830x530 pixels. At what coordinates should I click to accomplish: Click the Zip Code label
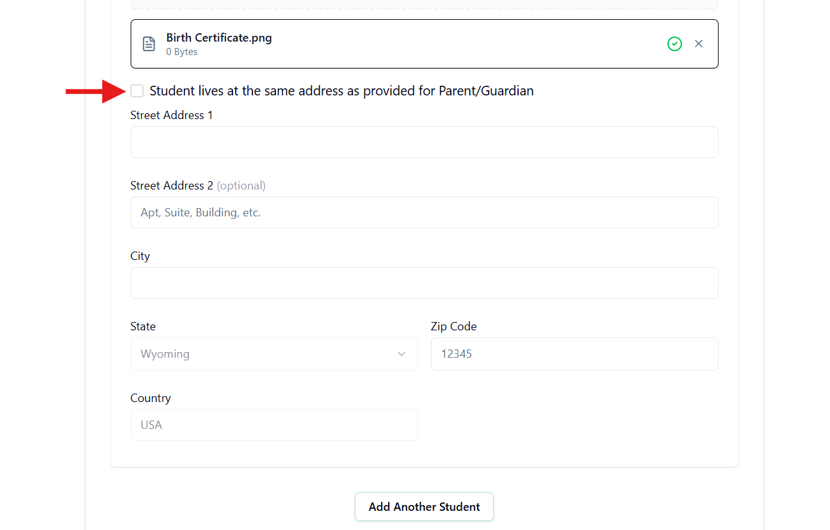[x=453, y=326]
